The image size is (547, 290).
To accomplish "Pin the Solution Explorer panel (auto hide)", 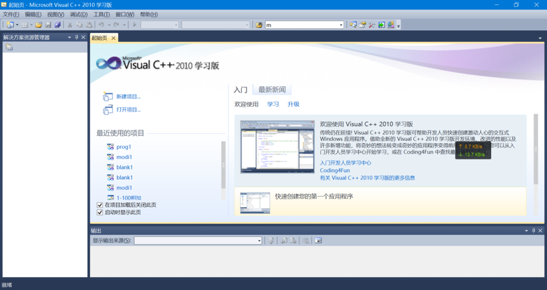I will tap(76, 37).
